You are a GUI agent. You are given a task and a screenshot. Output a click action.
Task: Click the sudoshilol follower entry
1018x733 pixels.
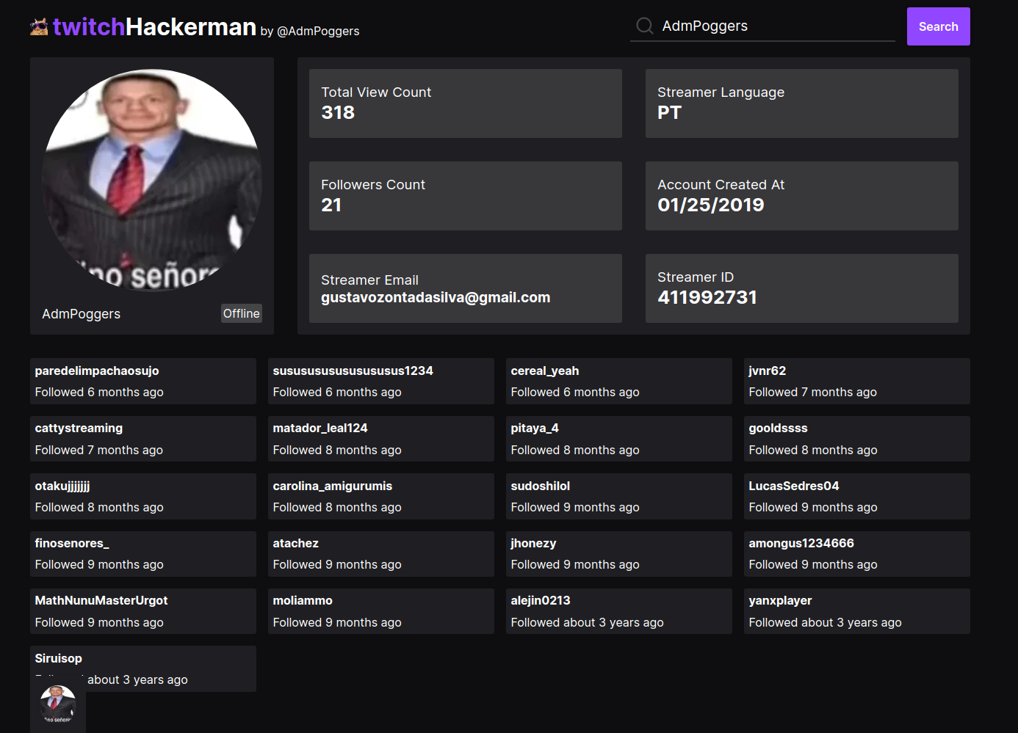pos(618,496)
